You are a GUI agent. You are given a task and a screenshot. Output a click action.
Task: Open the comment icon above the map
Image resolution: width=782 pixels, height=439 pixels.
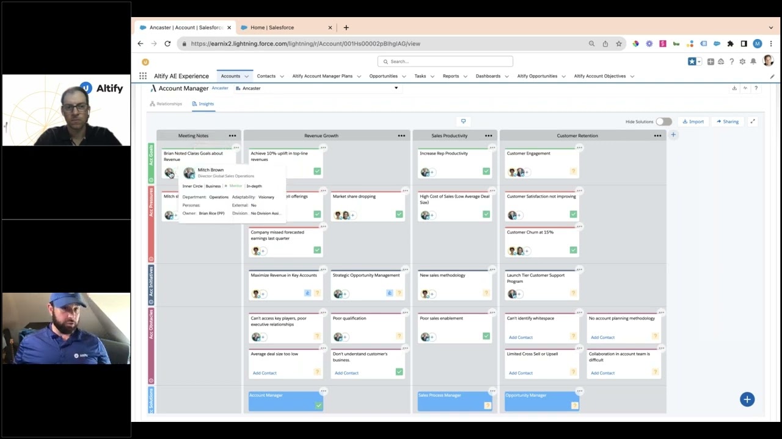pyautogui.click(x=463, y=121)
